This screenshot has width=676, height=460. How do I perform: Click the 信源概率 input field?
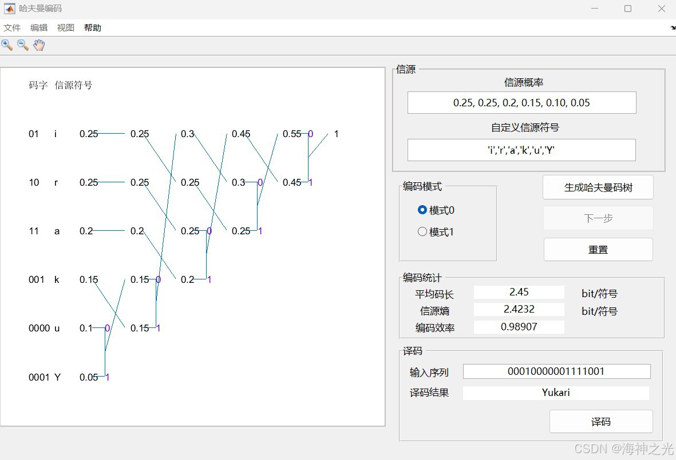coord(521,102)
